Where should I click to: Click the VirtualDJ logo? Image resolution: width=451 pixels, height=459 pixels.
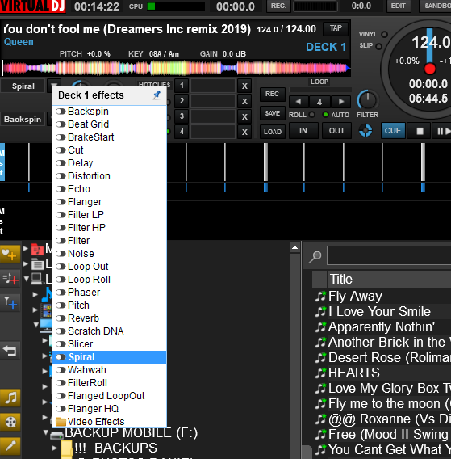(33, 6)
